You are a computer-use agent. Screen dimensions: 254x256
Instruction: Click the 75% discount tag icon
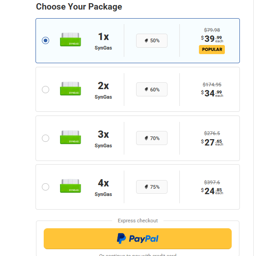(146, 187)
